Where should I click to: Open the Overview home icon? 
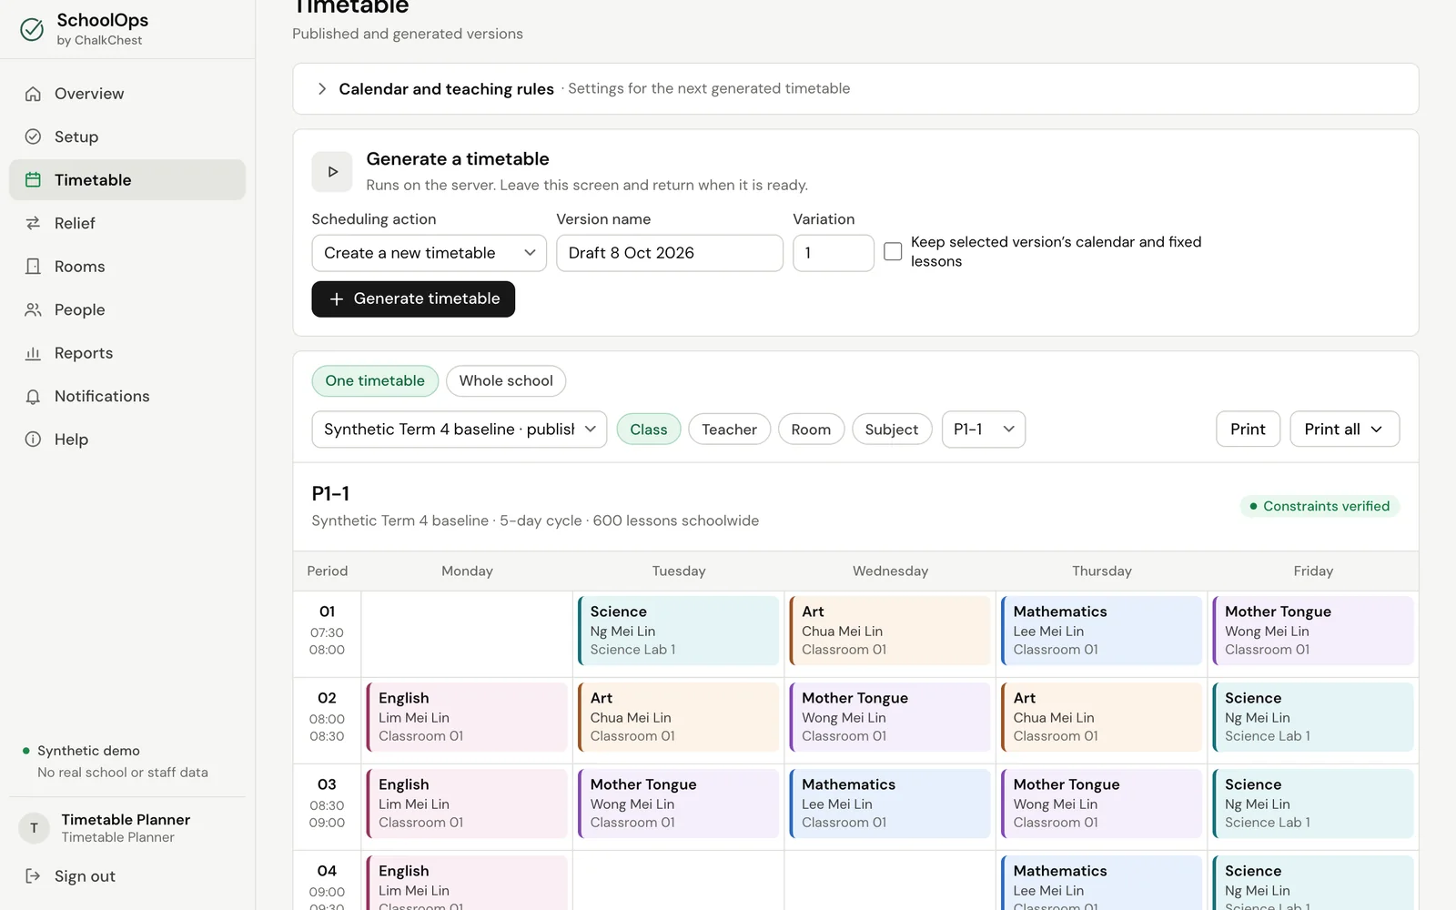coord(33,94)
